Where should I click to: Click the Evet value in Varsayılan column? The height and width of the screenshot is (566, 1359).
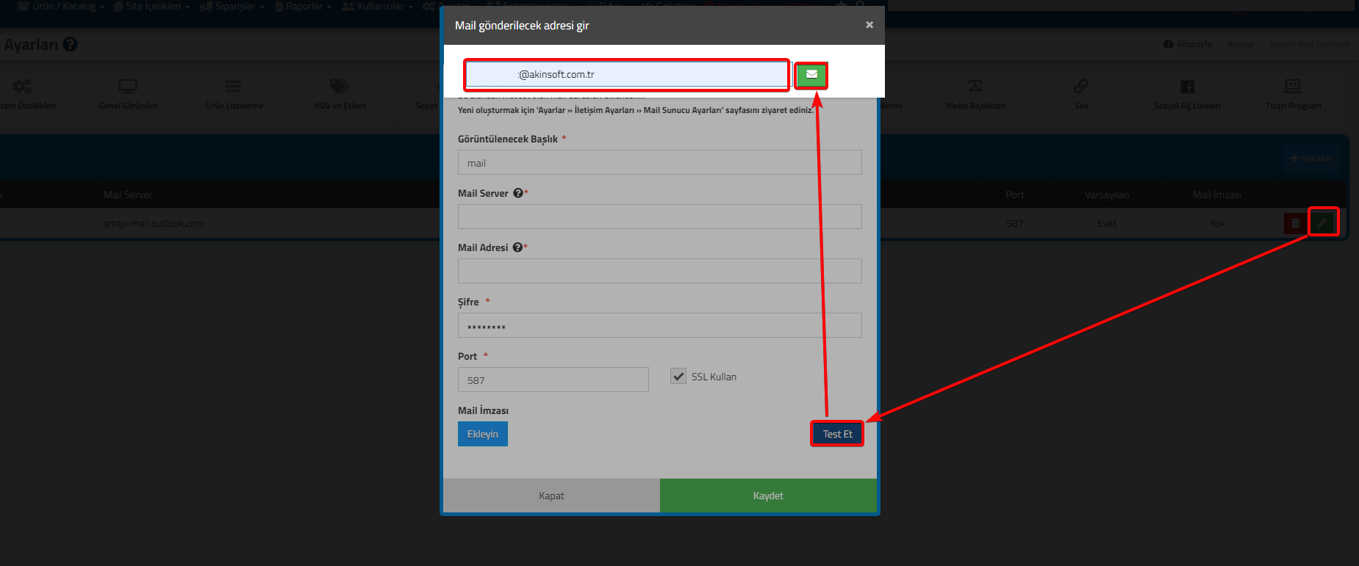(1106, 223)
